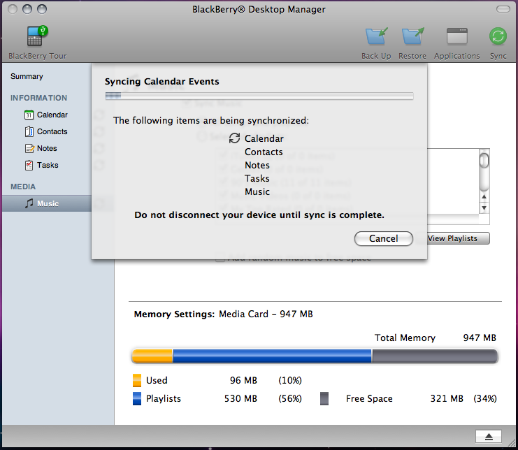
Task: Open Tasks in the sidebar
Action: (x=48, y=165)
